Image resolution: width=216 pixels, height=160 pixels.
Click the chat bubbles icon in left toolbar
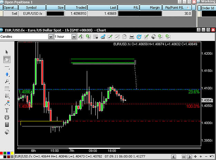7,132
